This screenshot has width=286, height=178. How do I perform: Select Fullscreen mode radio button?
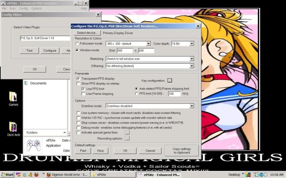pos(77,43)
